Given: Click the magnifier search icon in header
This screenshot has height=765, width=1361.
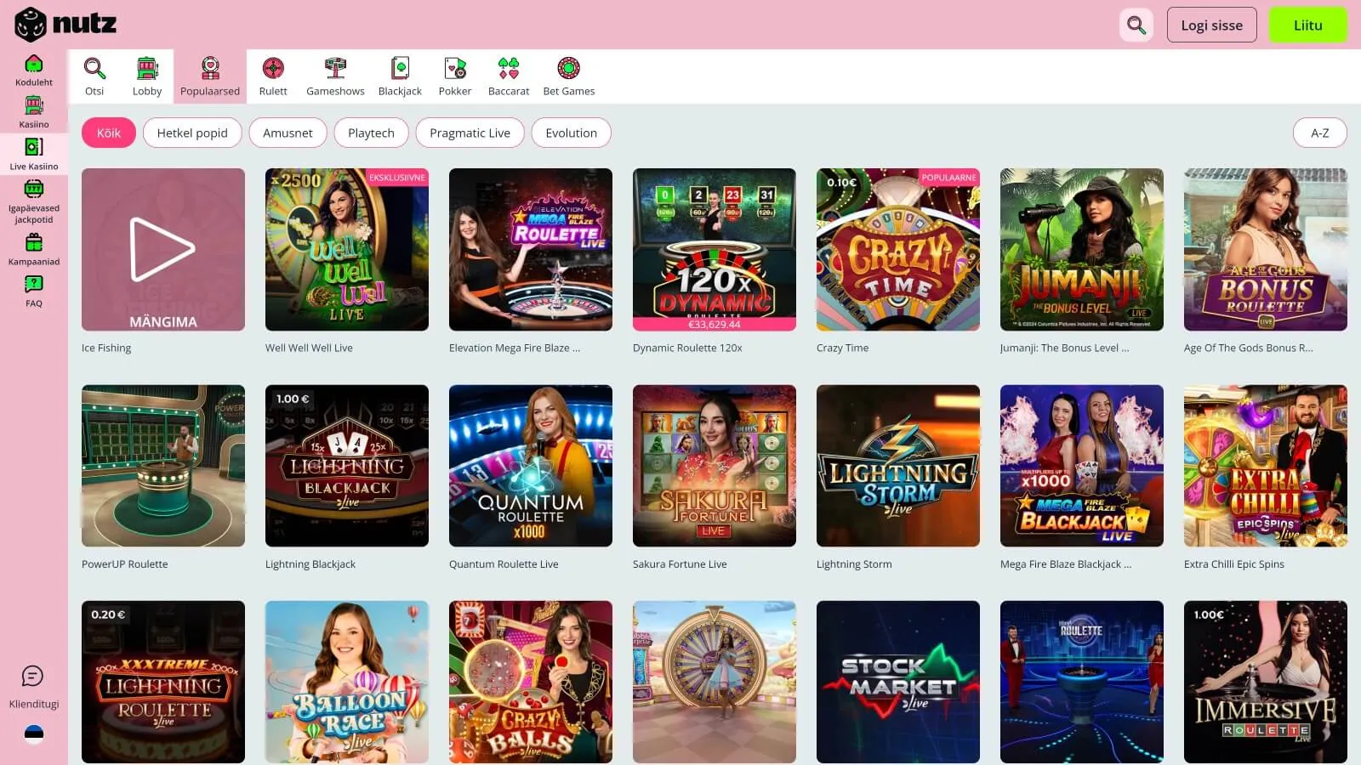Looking at the screenshot, I should coord(1136,25).
